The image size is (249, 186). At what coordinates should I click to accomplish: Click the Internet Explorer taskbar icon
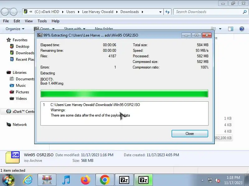coord(28,180)
